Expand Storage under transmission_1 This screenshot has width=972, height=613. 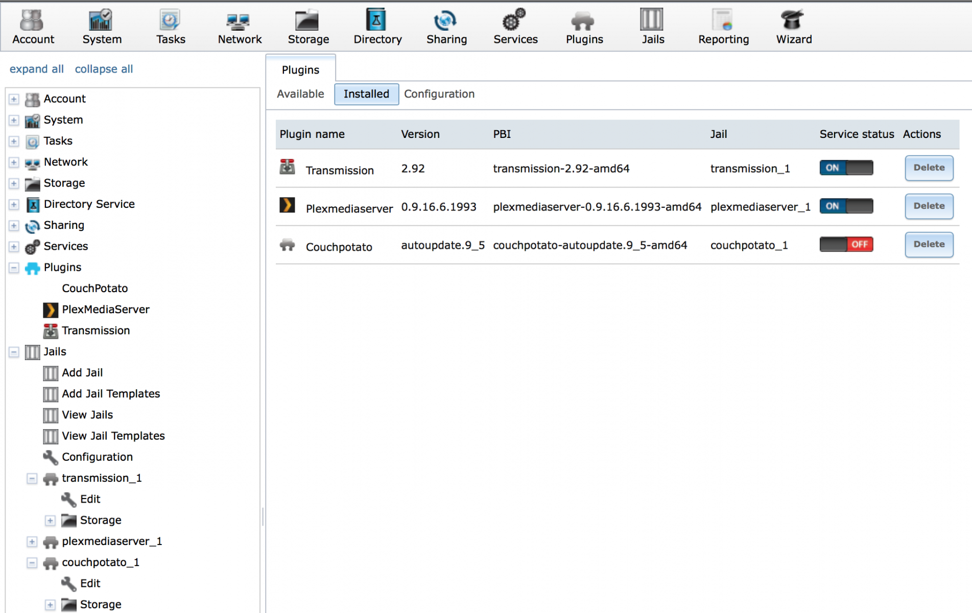(50, 521)
